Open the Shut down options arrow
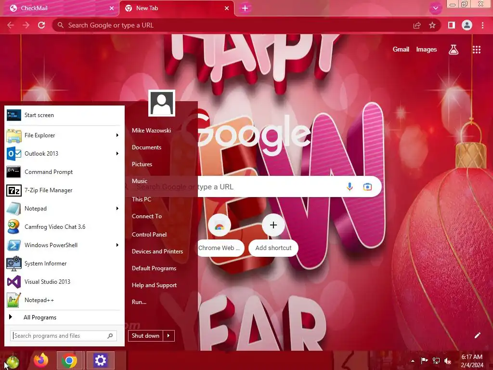 pyautogui.click(x=169, y=336)
